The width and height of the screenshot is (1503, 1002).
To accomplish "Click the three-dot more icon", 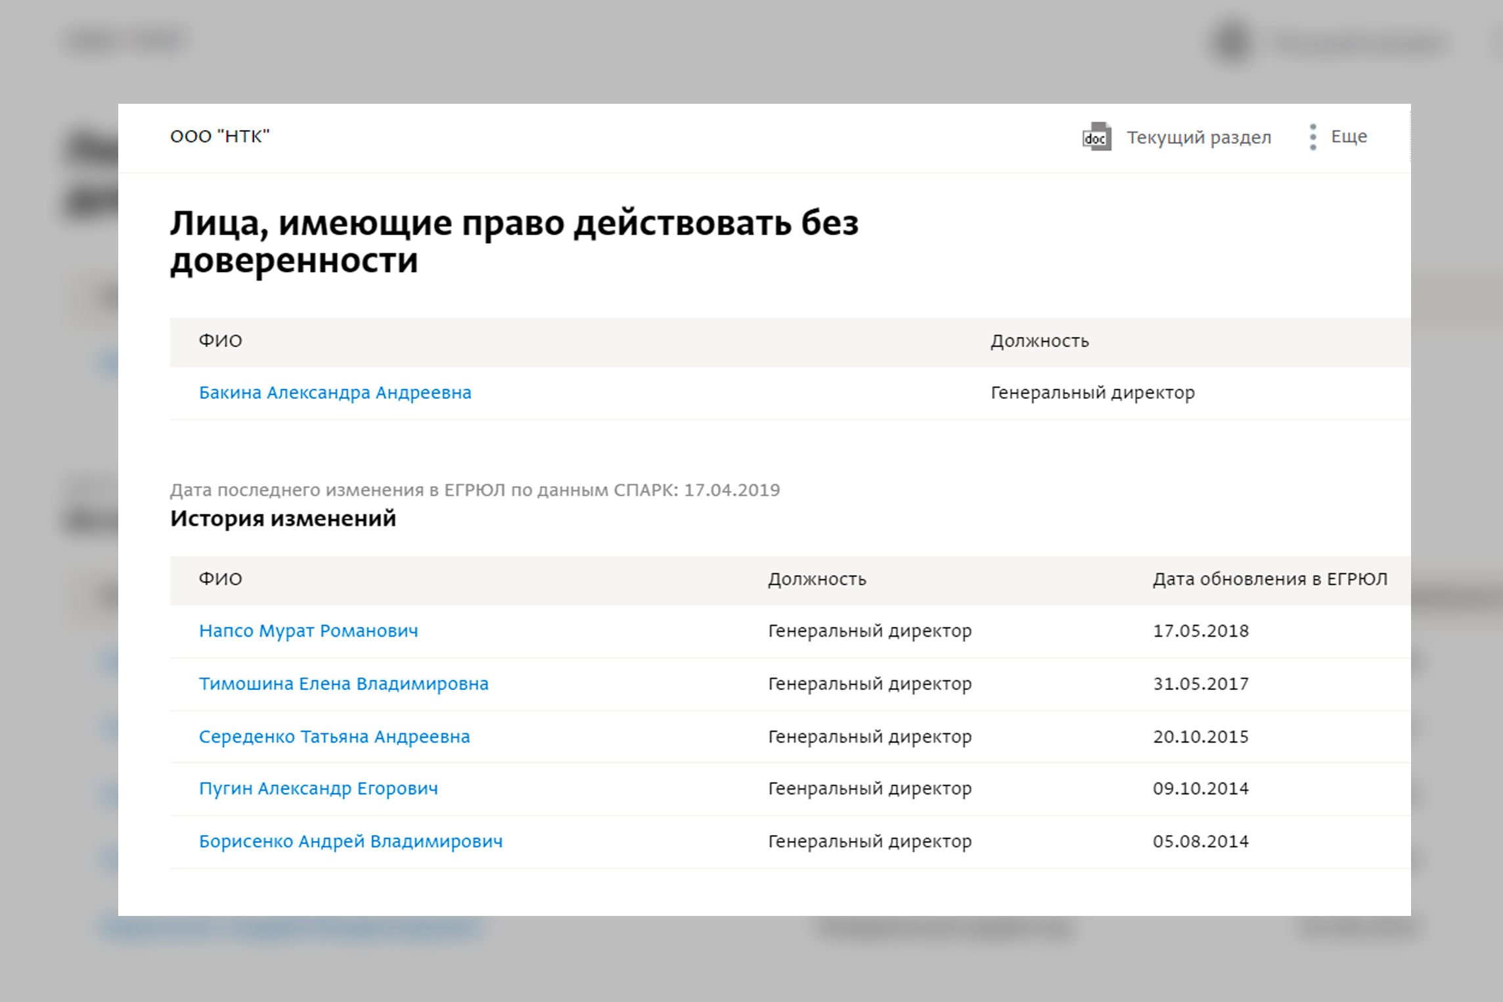I will coord(1312,137).
